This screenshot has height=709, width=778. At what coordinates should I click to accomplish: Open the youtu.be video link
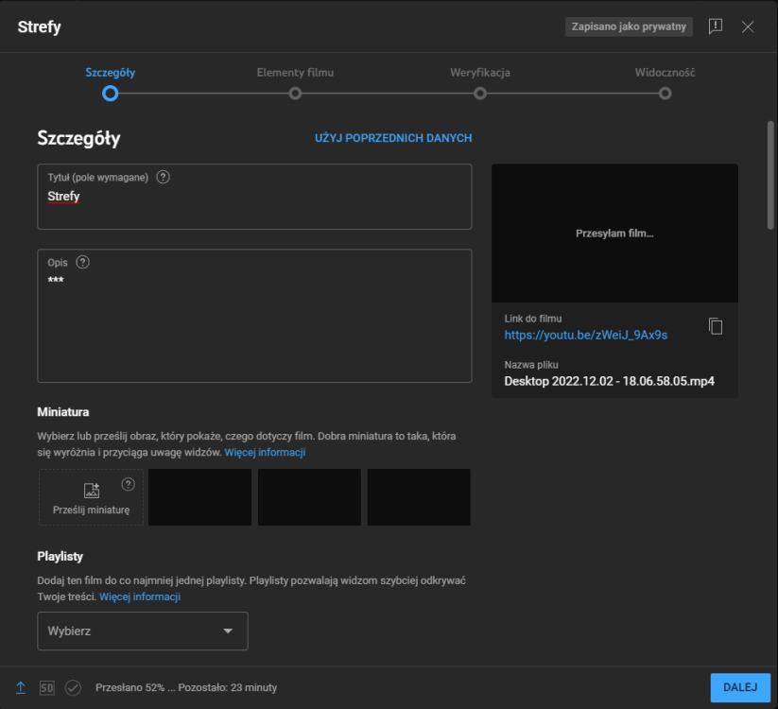(x=586, y=335)
